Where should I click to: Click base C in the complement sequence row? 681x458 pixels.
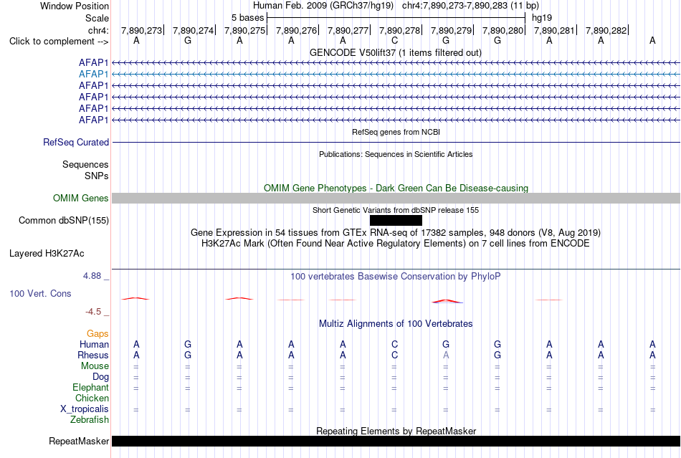394,41
